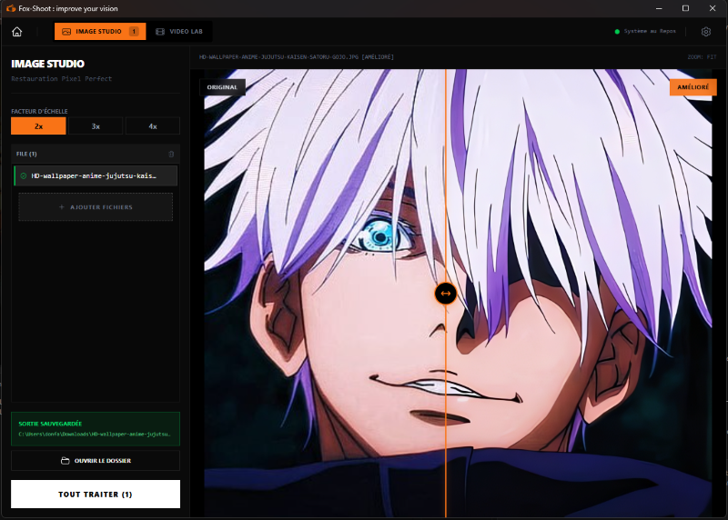This screenshot has width=728, height=520.
Task: Click the Amélioré label on preview
Action: [693, 87]
